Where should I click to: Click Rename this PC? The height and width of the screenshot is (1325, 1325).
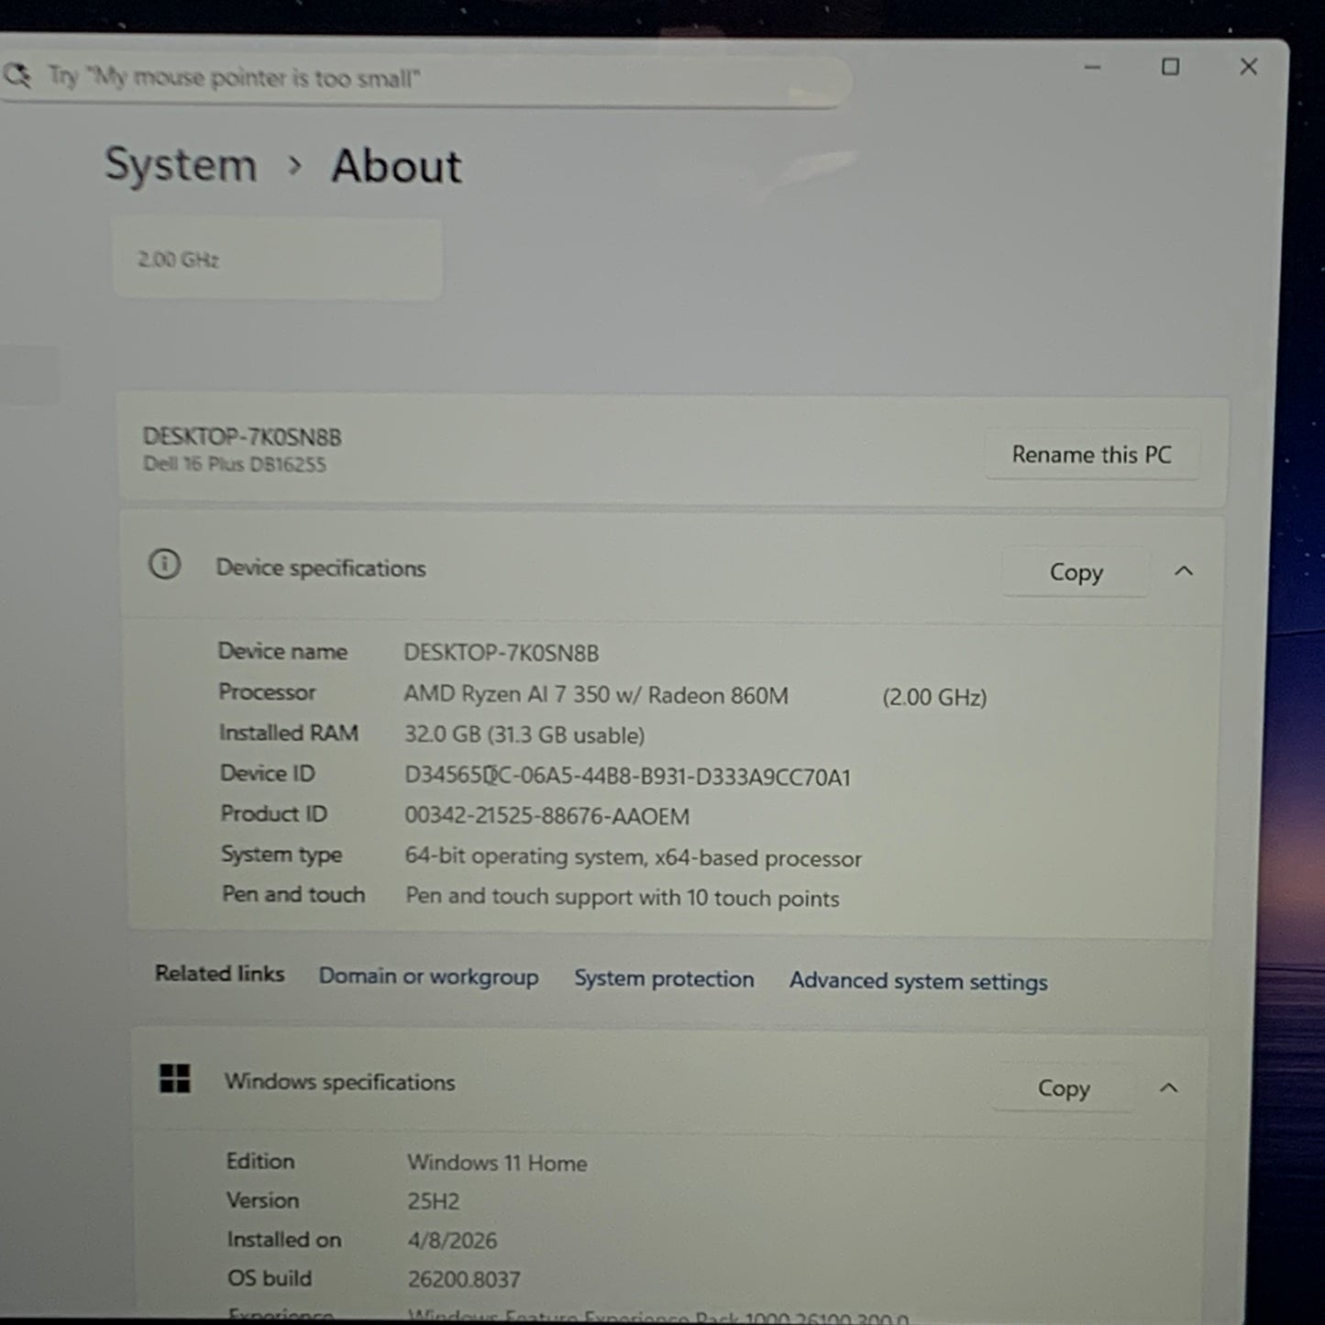coord(1091,454)
